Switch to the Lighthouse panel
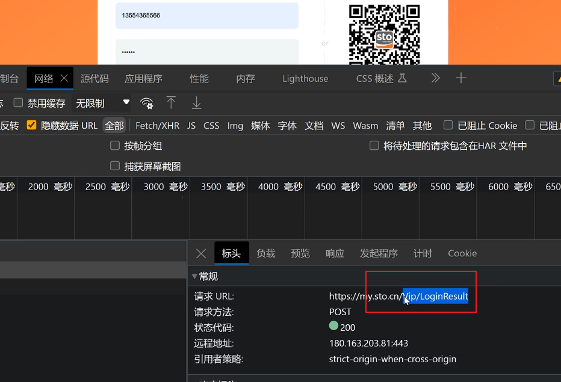The width and height of the screenshot is (561, 382). (x=305, y=78)
